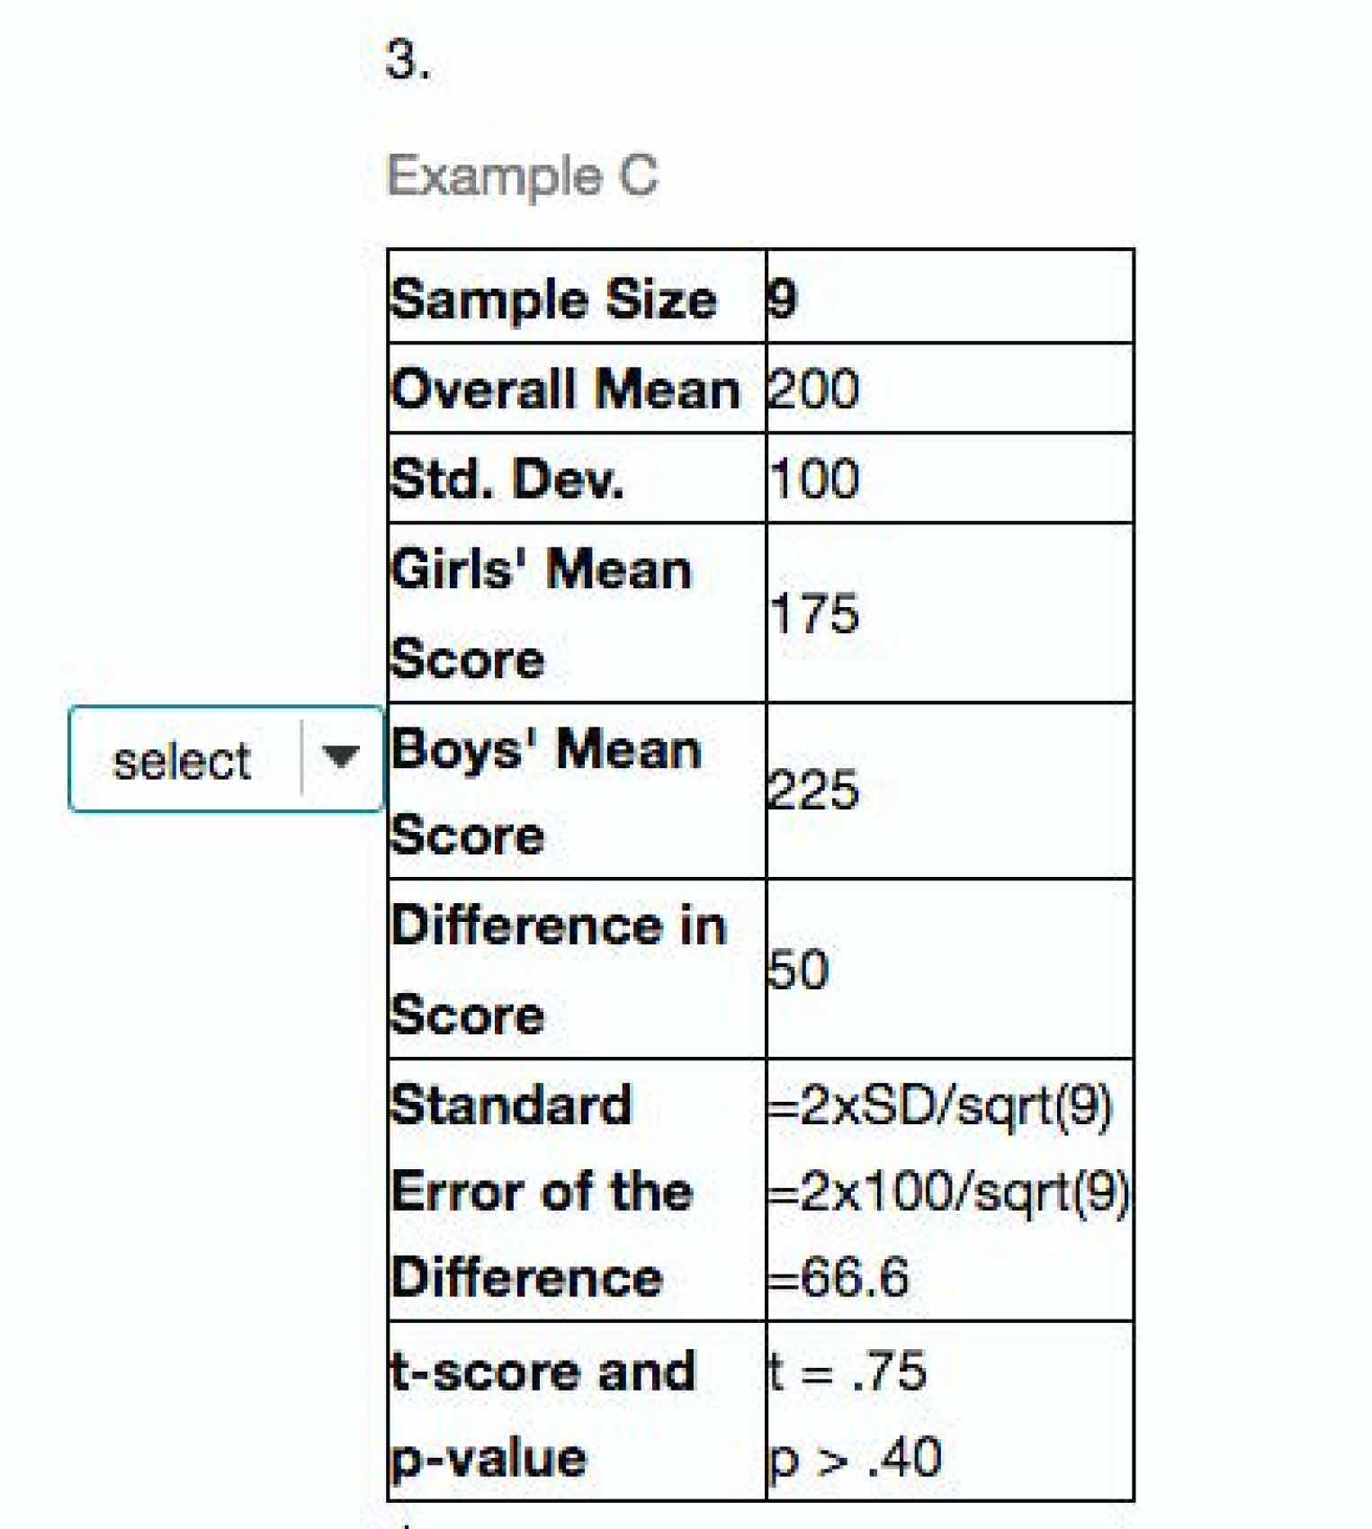This screenshot has height=1529, width=1372.
Task: Click the girls' mean value 175
Action: 814,614
